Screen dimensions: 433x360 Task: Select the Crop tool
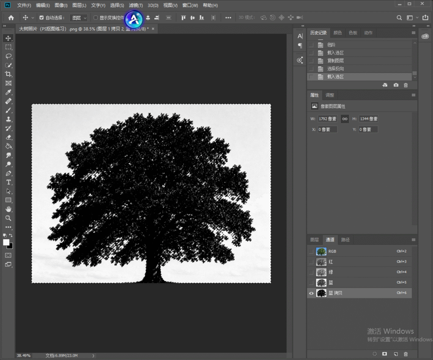point(8,74)
